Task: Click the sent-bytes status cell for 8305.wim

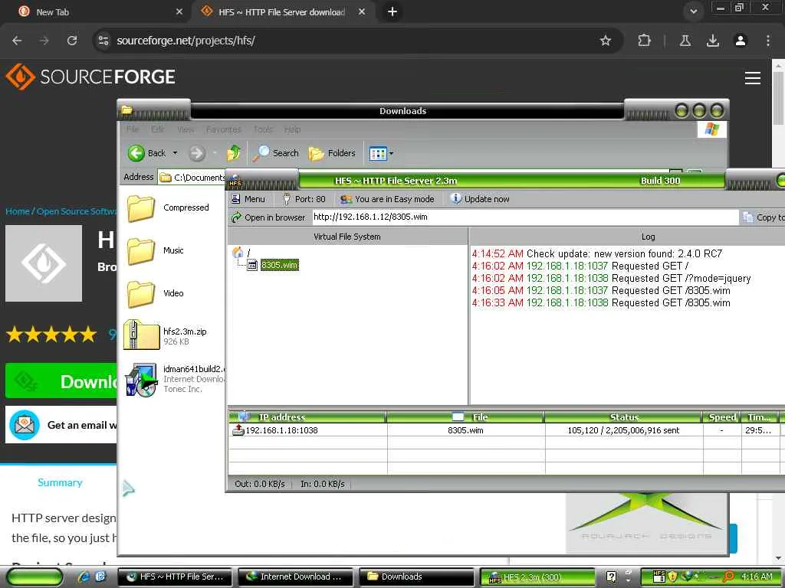Action: 623,430
